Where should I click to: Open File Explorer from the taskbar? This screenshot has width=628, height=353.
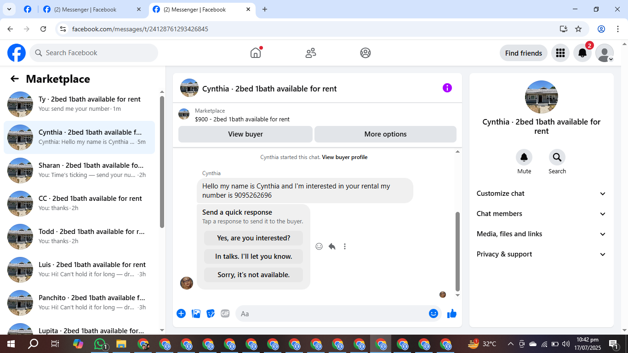121,344
